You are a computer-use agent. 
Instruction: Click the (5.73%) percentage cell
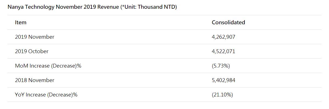click(x=221, y=66)
